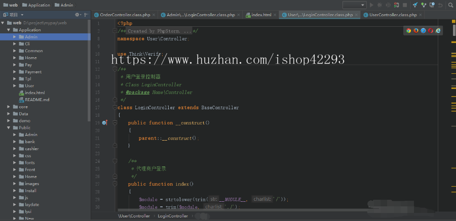Select the demo folder in tree
The height and width of the screenshot is (221, 456).
coord(22,121)
